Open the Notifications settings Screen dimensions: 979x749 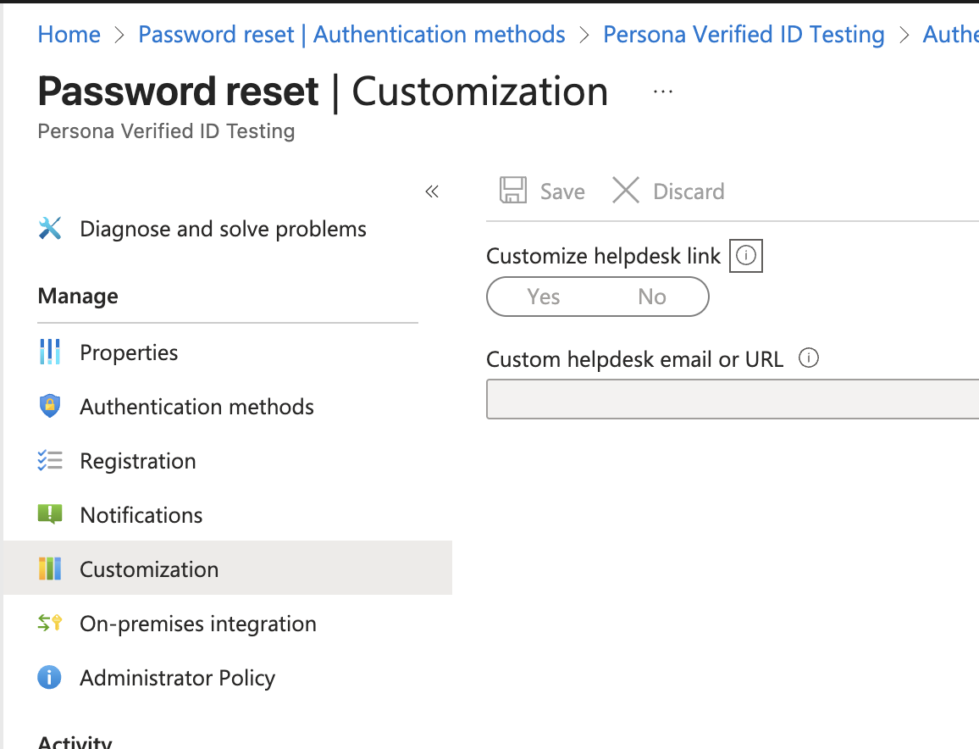tap(141, 515)
